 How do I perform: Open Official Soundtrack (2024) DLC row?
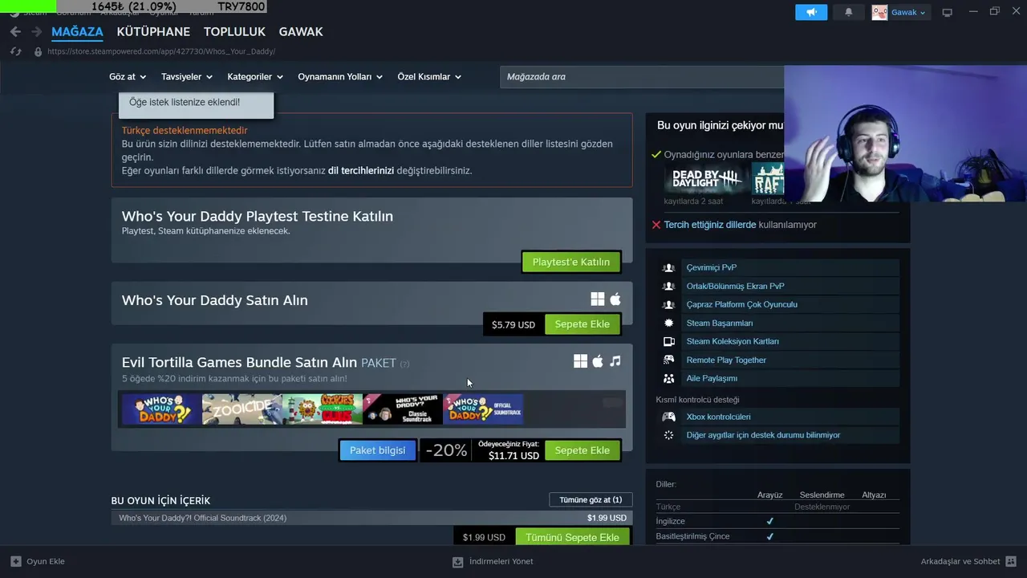[372, 518]
